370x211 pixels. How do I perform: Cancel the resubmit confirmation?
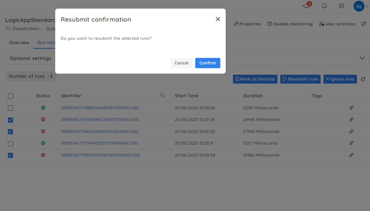(181, 63)
